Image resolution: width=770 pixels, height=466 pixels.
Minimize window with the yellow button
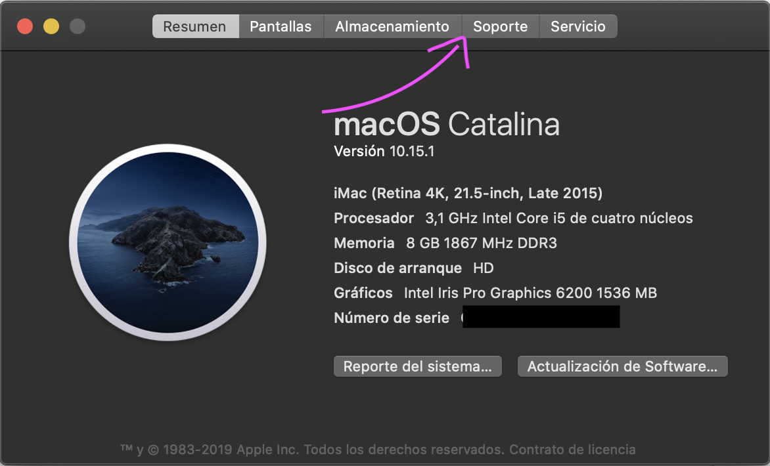pos(51,27)
